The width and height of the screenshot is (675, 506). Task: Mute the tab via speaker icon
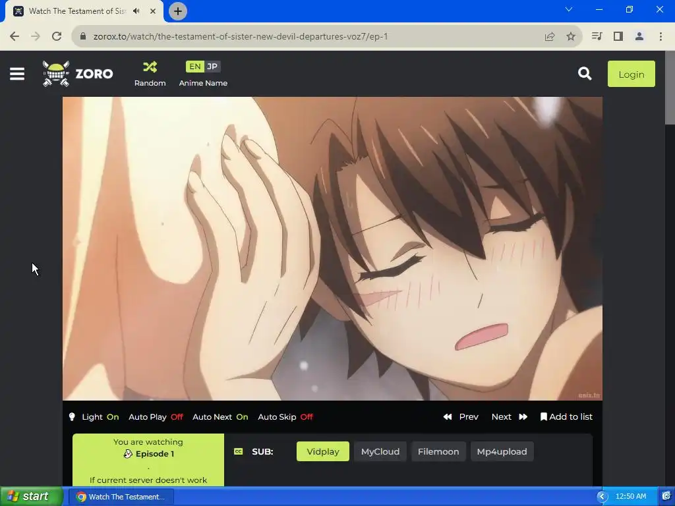click(136, 11)
